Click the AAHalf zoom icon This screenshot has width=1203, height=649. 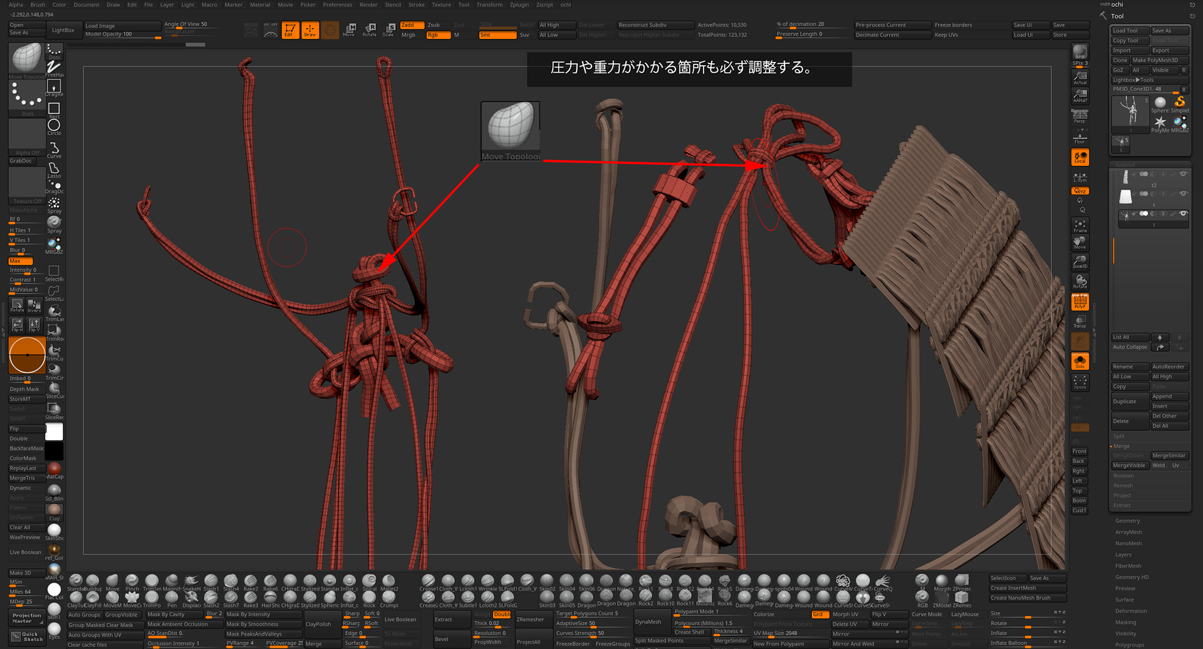1080,95
